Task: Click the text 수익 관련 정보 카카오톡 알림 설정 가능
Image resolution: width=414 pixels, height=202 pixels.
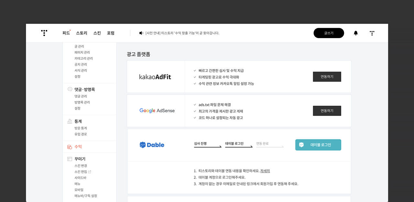Action: pyautogui.click(x=226, y=84)
